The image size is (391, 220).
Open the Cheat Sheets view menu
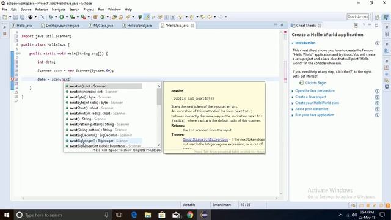click(364, 25)
